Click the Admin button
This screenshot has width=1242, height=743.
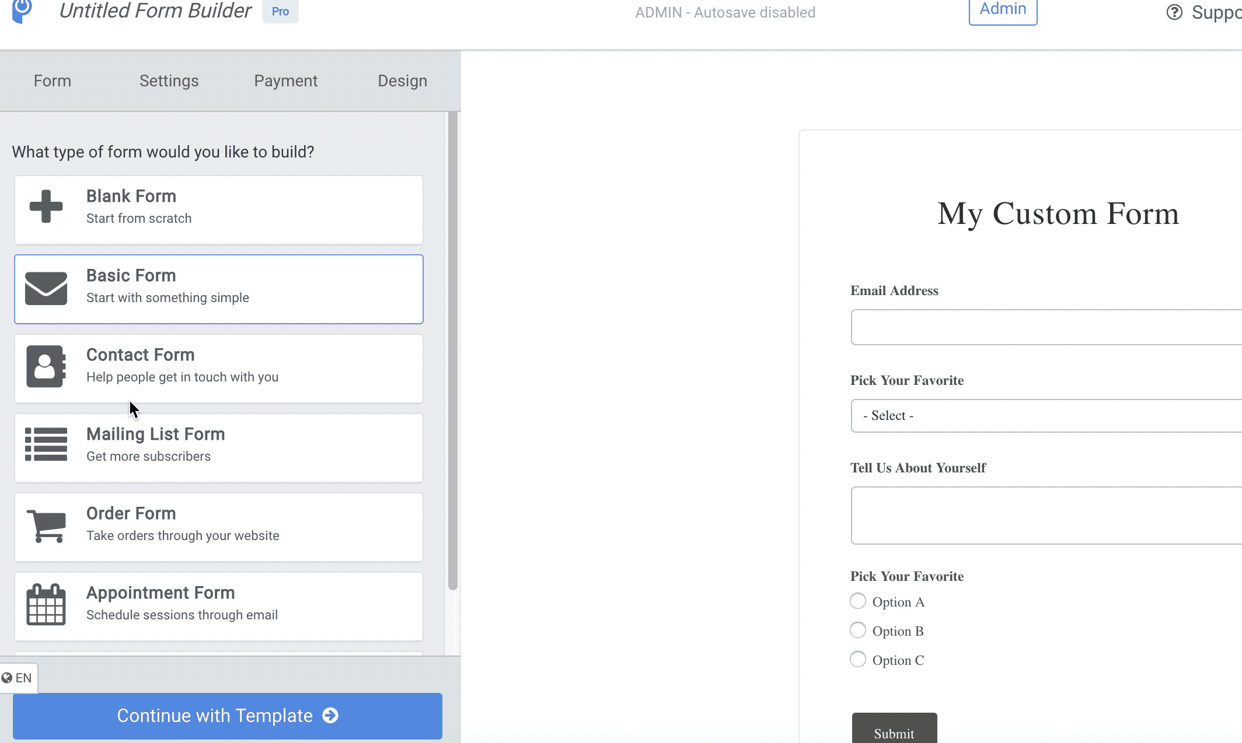[1003, 10]
